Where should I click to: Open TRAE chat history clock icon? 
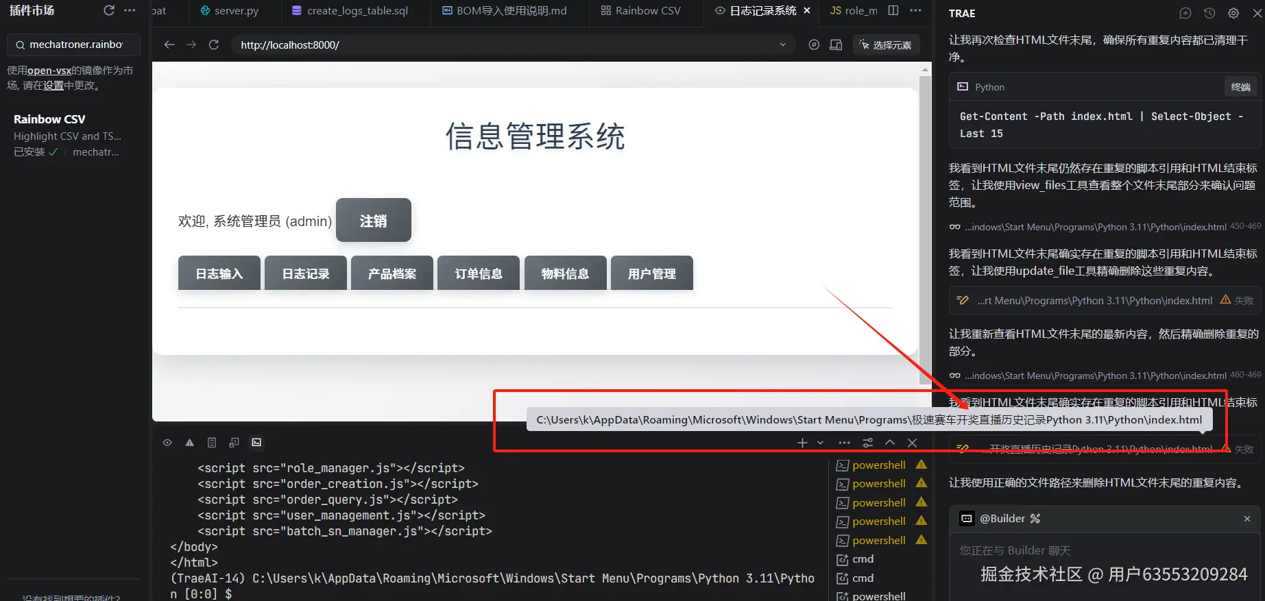coord(1209,13)
